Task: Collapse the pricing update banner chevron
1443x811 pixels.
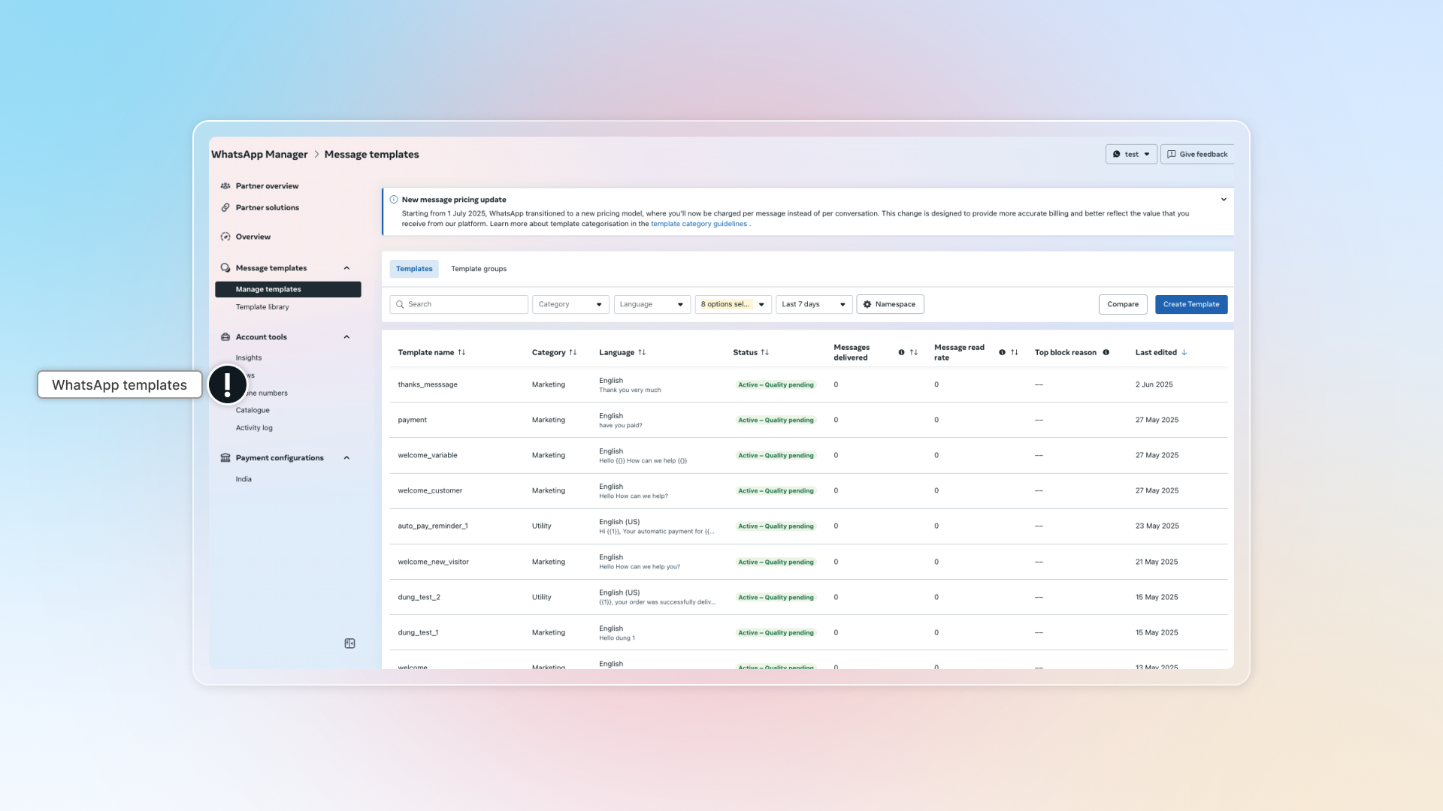Action: tap(1224, 200)
